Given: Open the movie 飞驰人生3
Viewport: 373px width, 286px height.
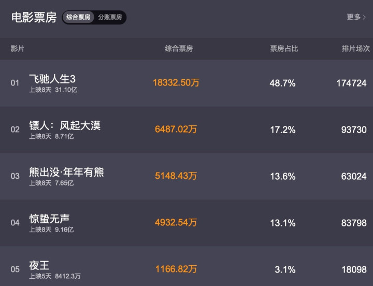Looking at the screenshot, I should point(52,79).
